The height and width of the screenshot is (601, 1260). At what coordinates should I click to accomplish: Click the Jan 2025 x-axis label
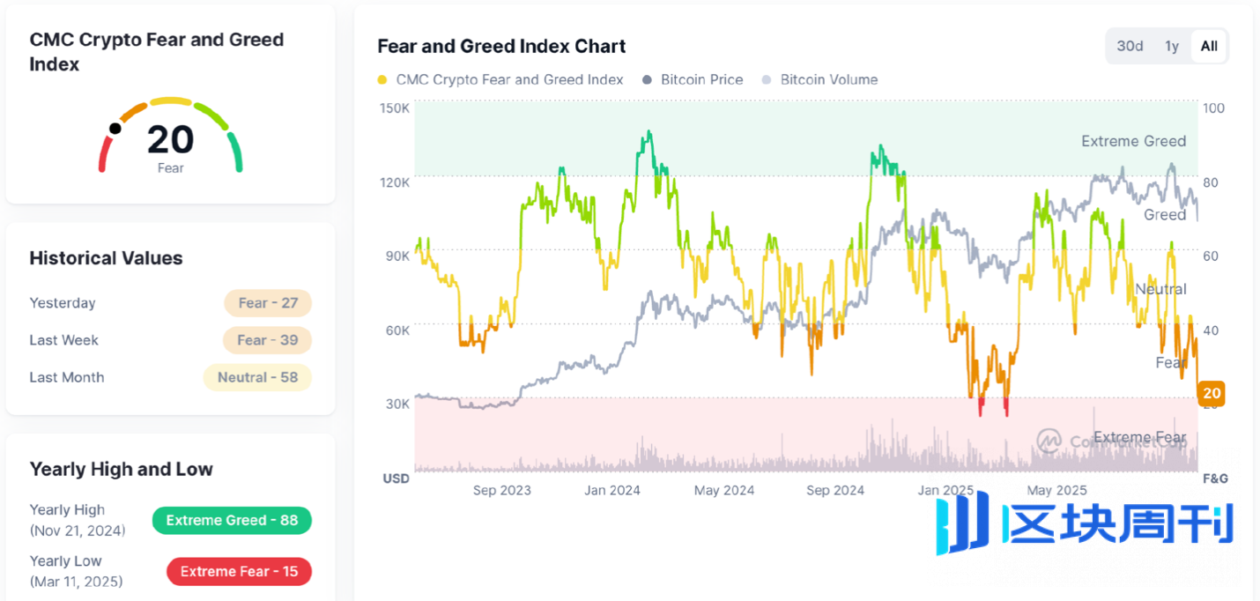[945, 490]
